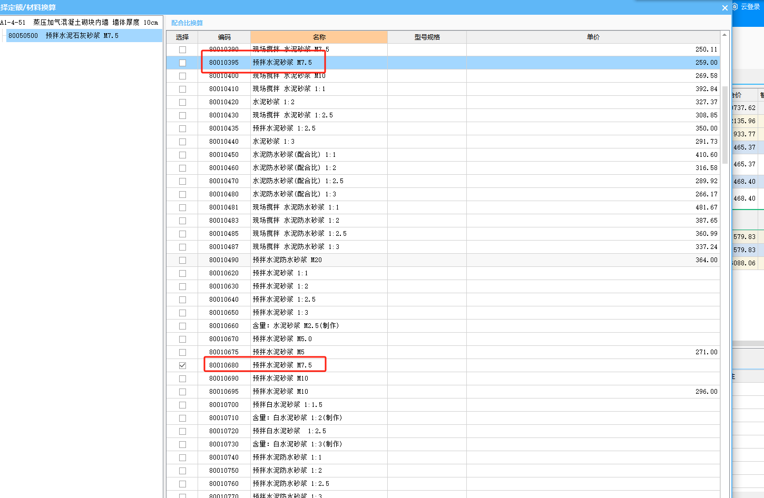Click name cell 现场搅拌 水泥防水砂浆 1:1

point(319,207)
